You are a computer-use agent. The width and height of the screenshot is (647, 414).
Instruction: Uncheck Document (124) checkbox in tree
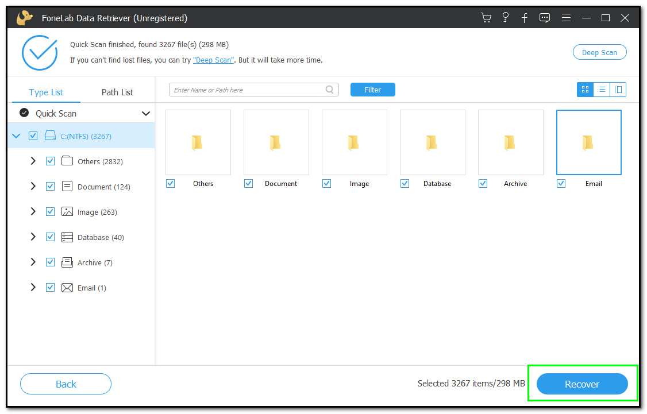51,187
